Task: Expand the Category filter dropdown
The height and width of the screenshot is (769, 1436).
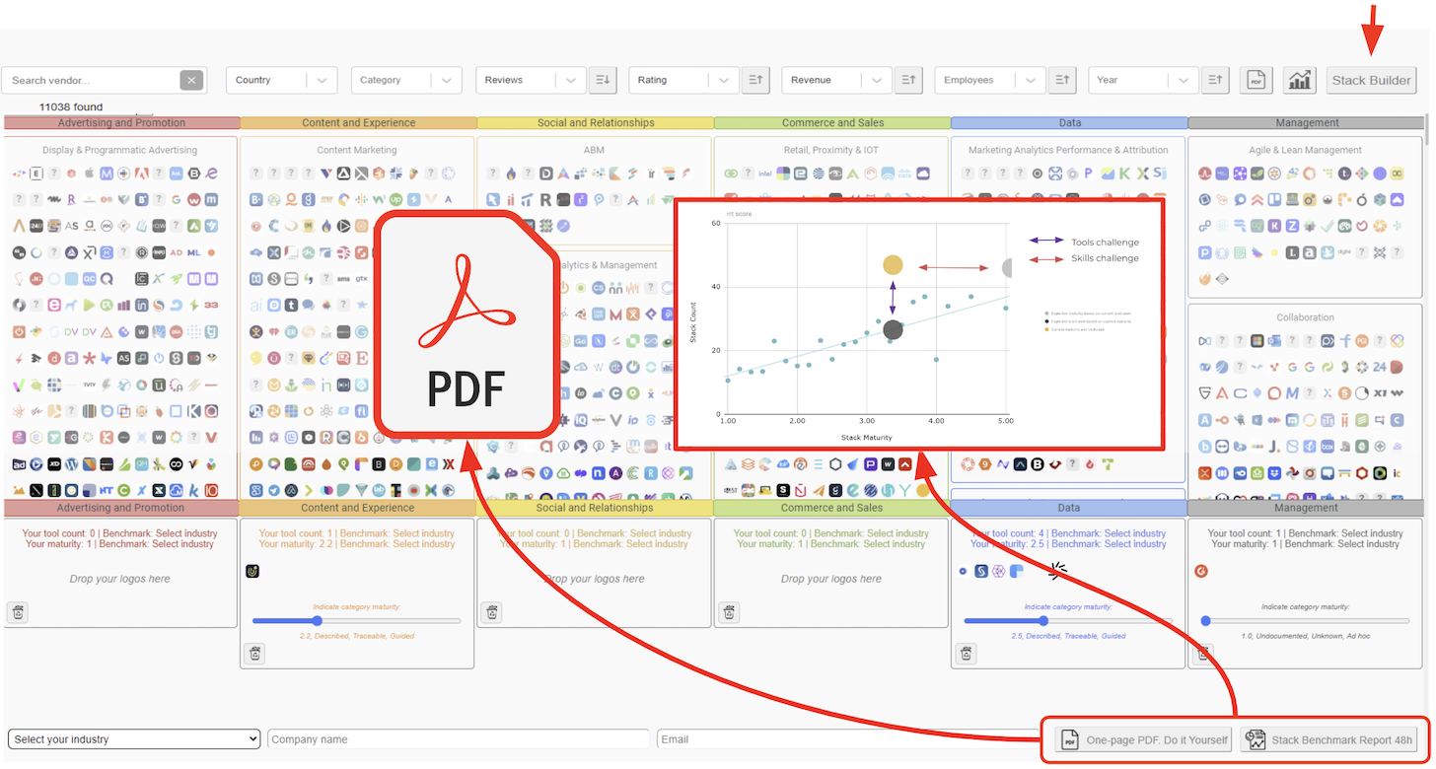Action: 405,81
